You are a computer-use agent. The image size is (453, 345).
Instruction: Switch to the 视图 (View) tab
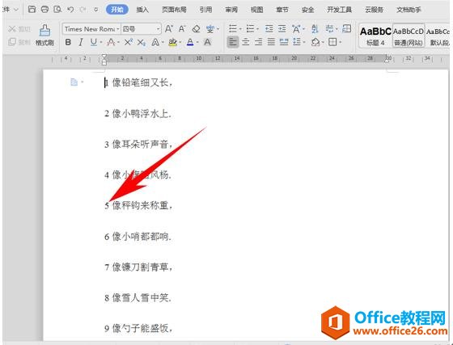(256, 10)
